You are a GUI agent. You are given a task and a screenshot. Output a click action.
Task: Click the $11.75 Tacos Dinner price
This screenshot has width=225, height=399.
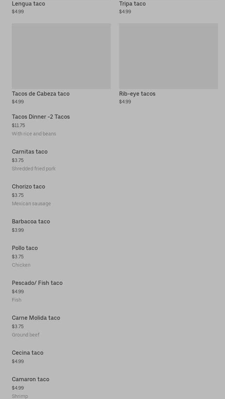[19, 125]
